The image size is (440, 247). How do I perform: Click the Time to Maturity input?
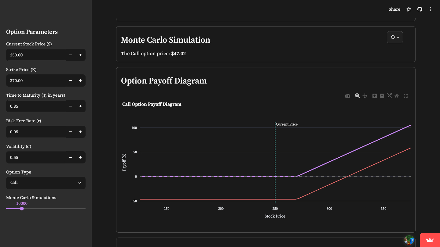[36, 106]
